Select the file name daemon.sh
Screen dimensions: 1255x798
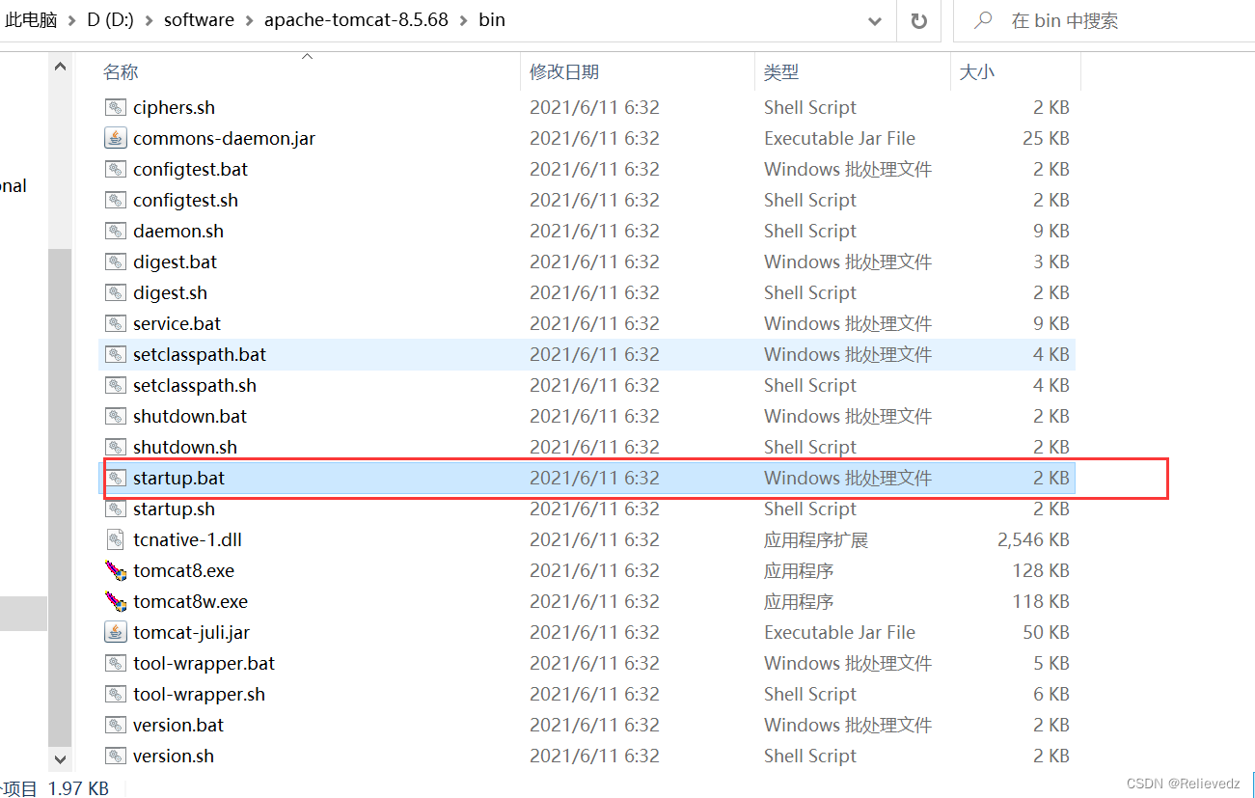pos(178,232)
